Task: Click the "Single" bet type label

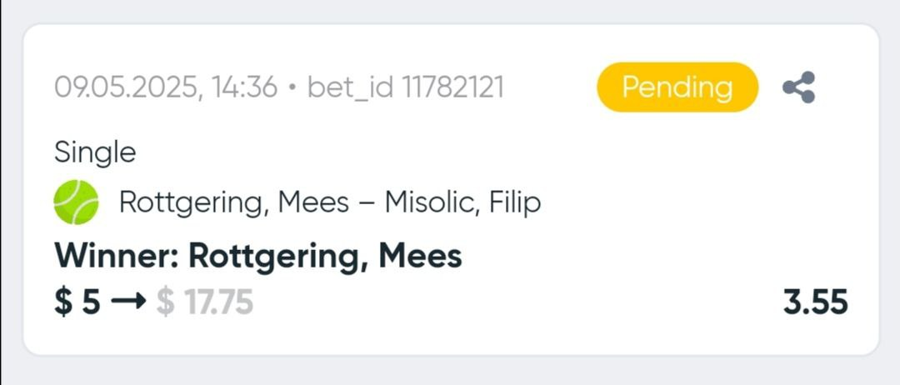Action: click(95, 152)
